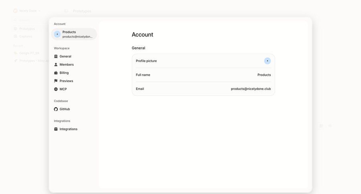Click the Full name label
This screenshot has width=361, height=194.
(x=143, y=75)
